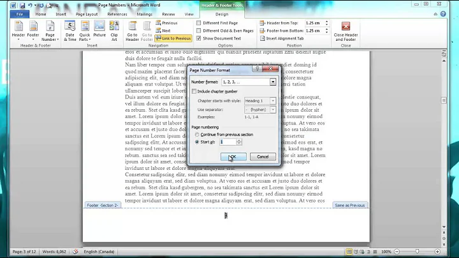Image resolution: width=459 pixels, height=258 pixels.
Task: Insert Date & Time
Action: click(70, 31)
